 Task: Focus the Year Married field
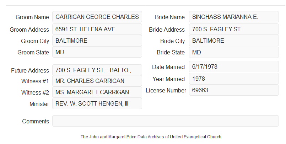tap(234, 79)
